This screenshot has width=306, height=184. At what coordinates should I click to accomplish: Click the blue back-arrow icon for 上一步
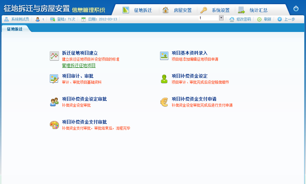[280, 19]
